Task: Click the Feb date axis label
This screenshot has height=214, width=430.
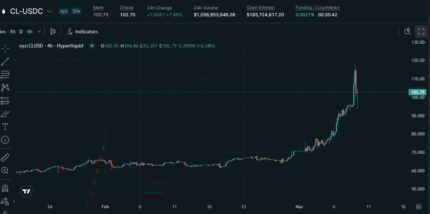Action: click(x=105, y=207)
